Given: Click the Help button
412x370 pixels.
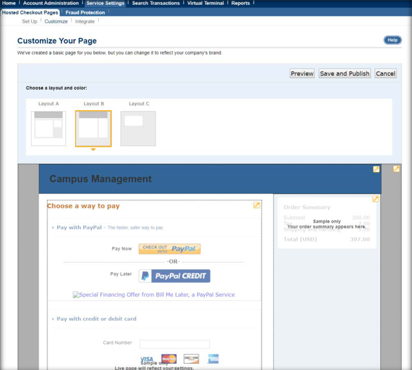Looking at the screenshot, I should click(x=392, y=40).
